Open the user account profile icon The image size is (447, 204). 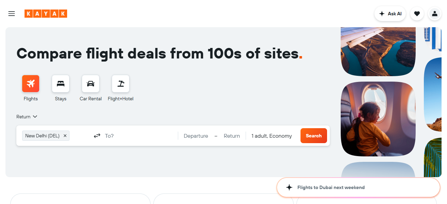pyautogui.click(x=434, y=14)
